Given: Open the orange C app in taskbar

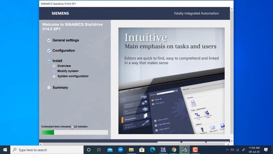Looking at the screenshot, I should pyautogui.click(x=195, y=150).
